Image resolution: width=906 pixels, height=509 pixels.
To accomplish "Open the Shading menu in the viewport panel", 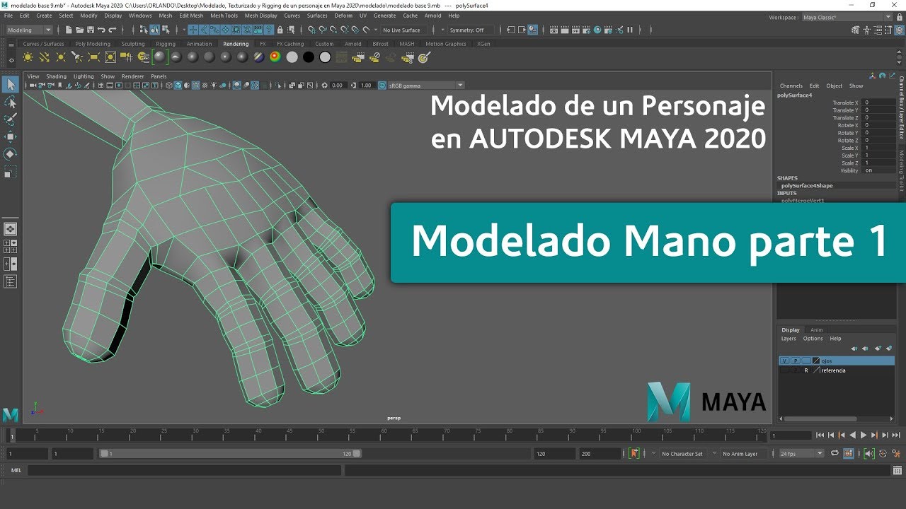I will click(x=56, y=76).
